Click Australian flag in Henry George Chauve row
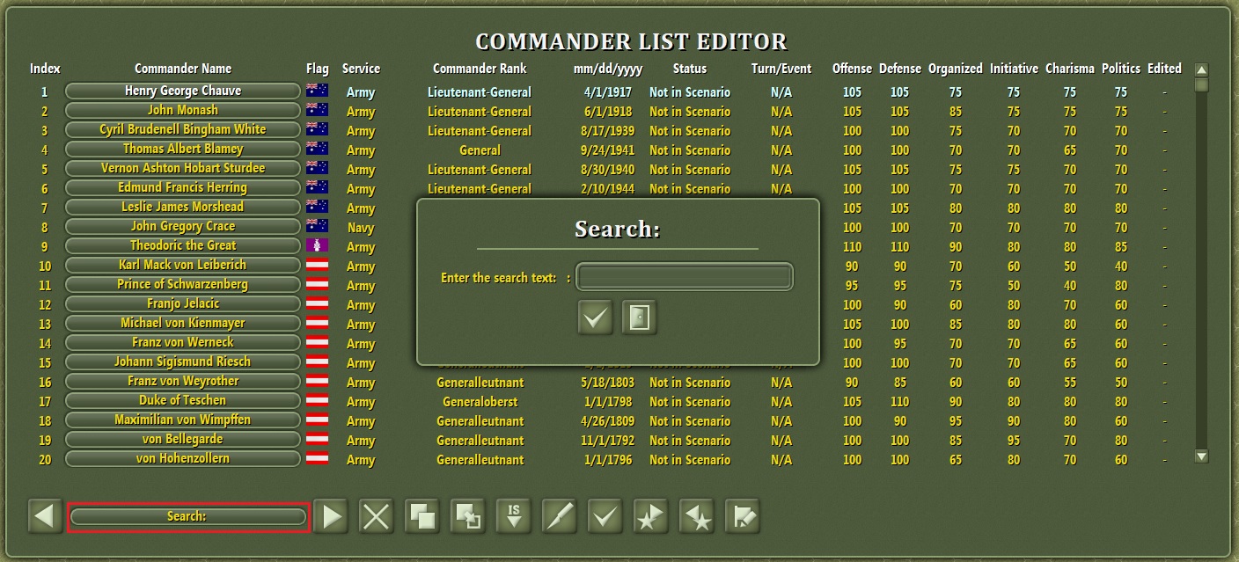Screen dimensions: 1239x562 (317, 91)
